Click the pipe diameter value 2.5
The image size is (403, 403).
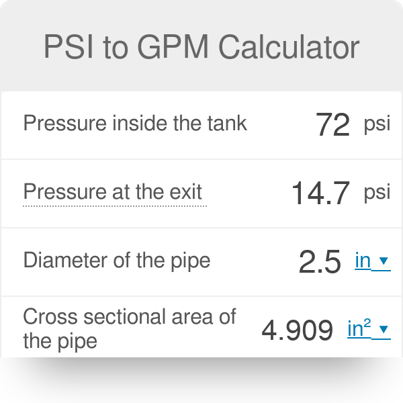click(x=320, y=262)
